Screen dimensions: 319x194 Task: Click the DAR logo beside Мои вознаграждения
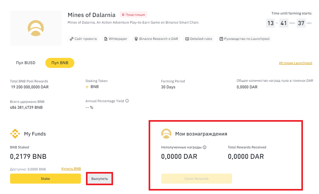166,134
